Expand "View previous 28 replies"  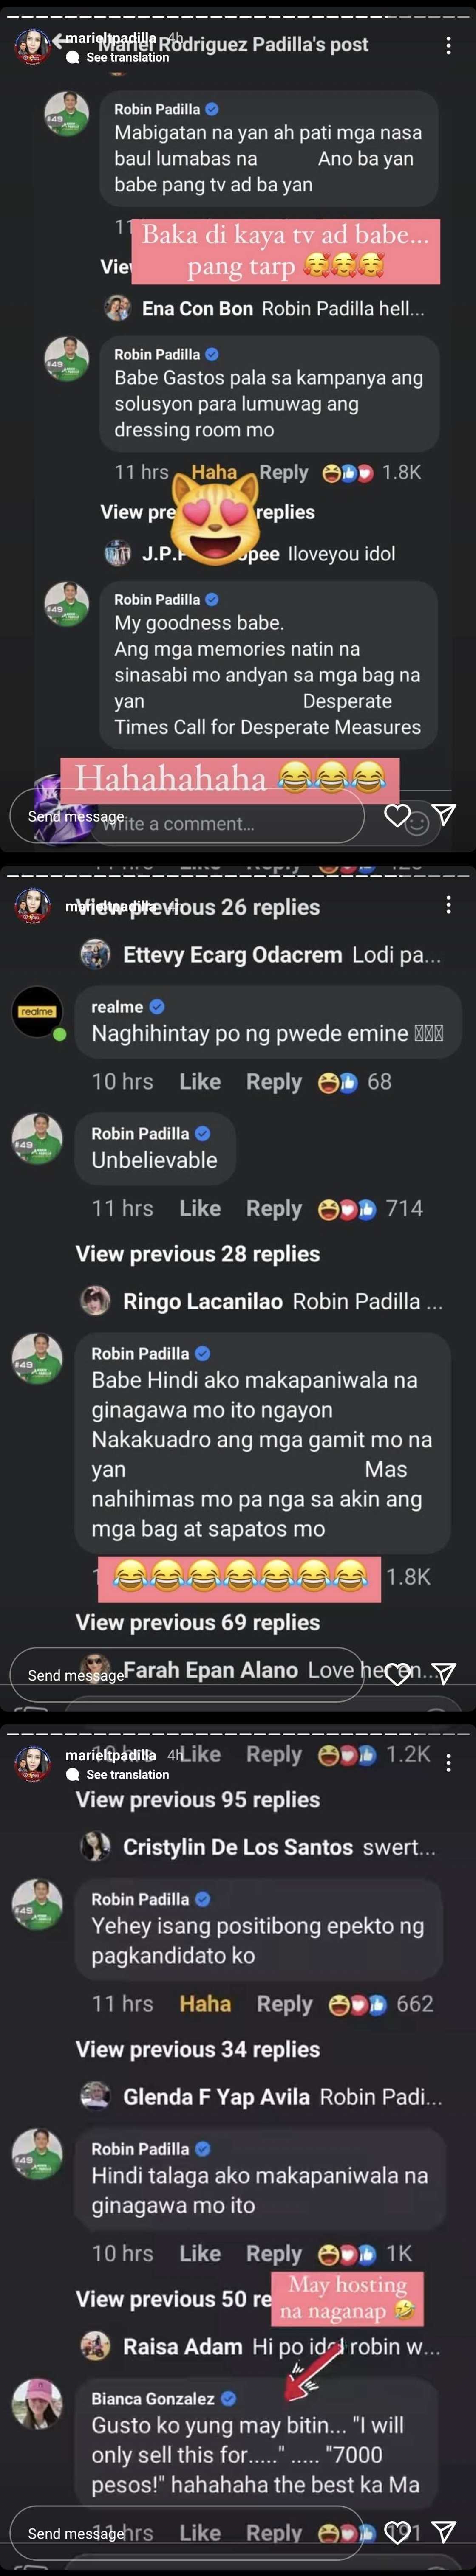(x=198, y=1254)
